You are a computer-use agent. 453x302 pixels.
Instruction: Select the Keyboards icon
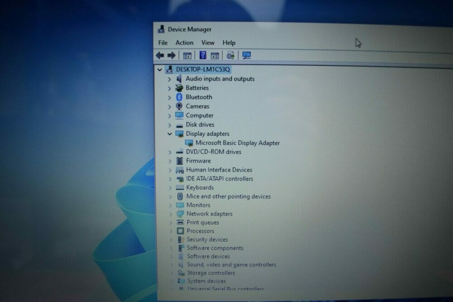click(180, 187)
